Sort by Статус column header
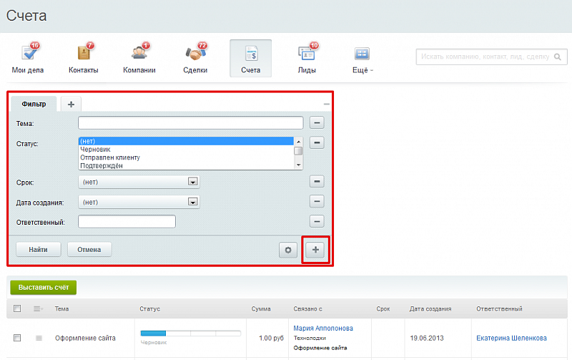 149,309
